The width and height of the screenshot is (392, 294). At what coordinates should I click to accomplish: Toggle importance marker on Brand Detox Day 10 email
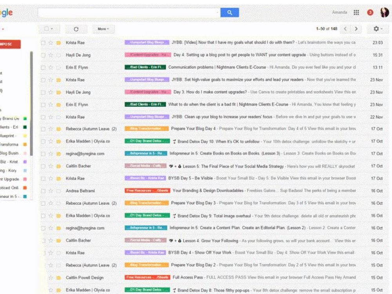[59, 142]
